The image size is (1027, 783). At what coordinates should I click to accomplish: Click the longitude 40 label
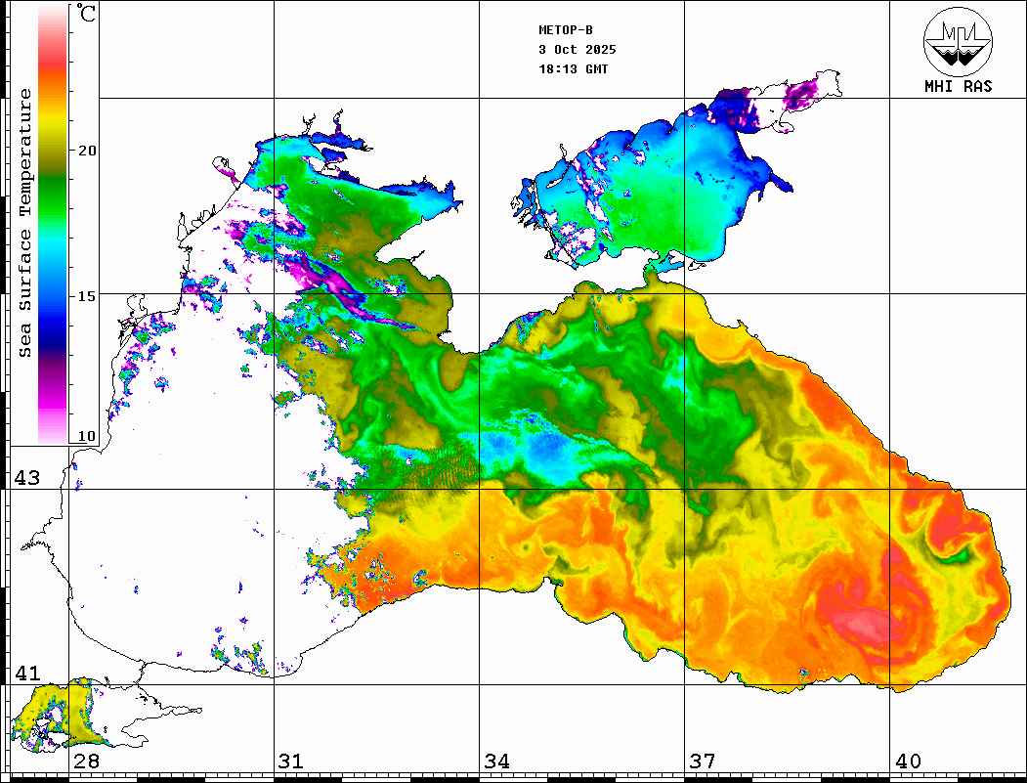tap(908, 761)
